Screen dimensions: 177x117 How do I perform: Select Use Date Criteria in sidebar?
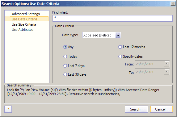tap(27, 19)
